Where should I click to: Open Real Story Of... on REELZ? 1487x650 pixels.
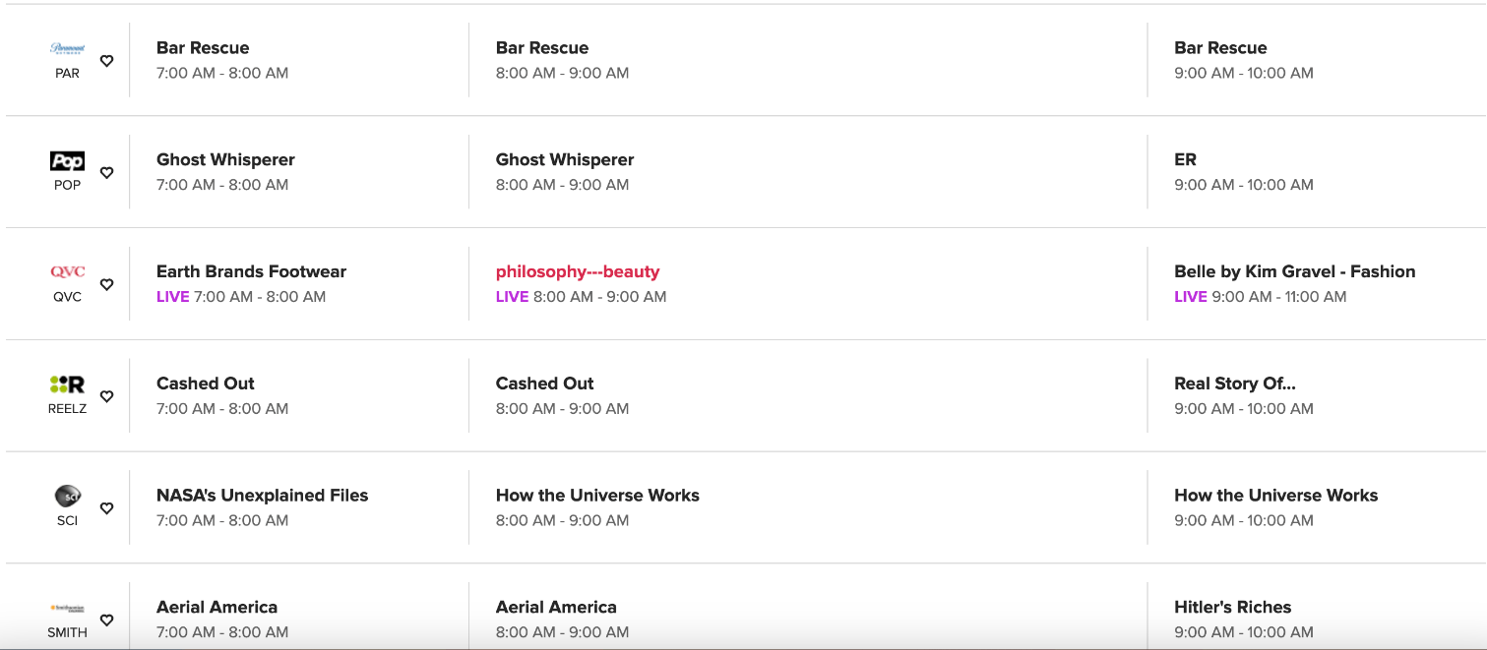(x=1234, y=384)
